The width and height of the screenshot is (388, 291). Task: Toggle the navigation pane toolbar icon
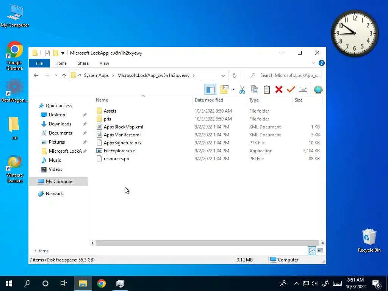click(x=210, y=89)
